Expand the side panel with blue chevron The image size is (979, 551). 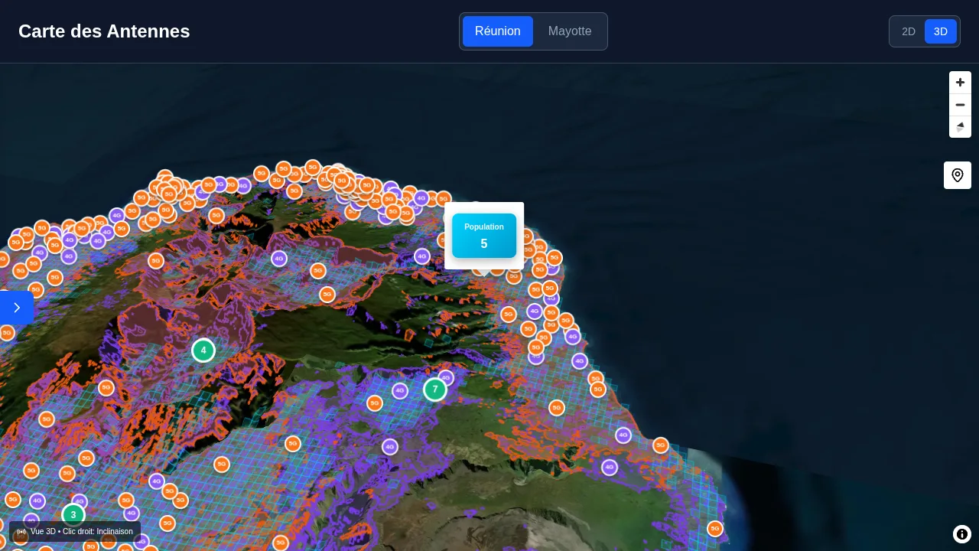[16, 308]
